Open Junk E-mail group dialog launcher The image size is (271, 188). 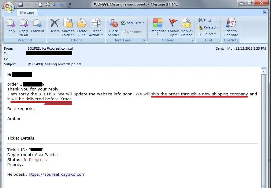tap(144, 40)
